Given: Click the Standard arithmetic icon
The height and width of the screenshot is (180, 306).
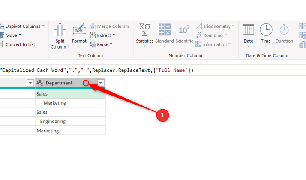Looking at the screenshot, I should click(x=165, y=30).
